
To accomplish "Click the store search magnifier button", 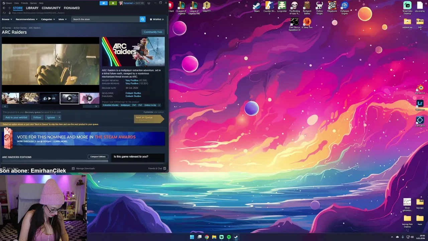I will [142, 19].
